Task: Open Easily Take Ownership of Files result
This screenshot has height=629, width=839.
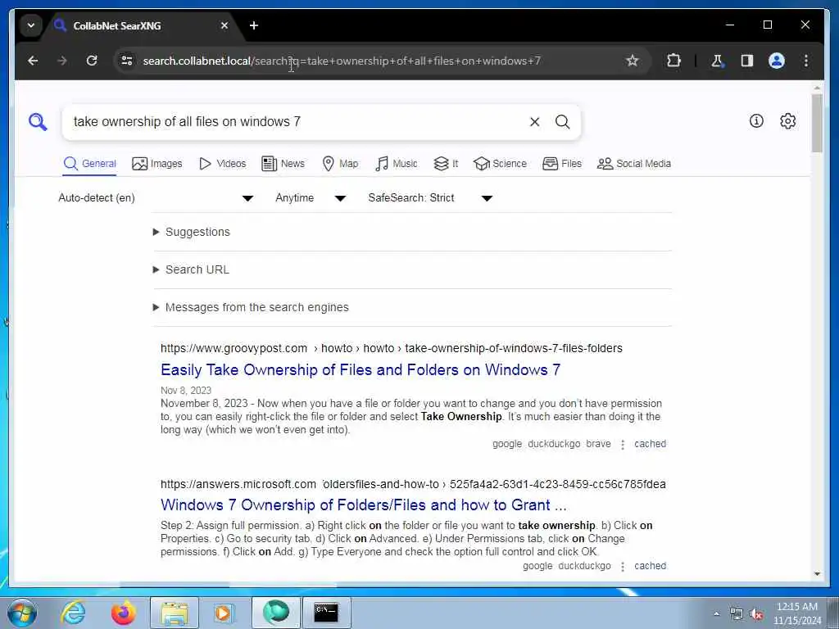Action: [x=361, y=369]
